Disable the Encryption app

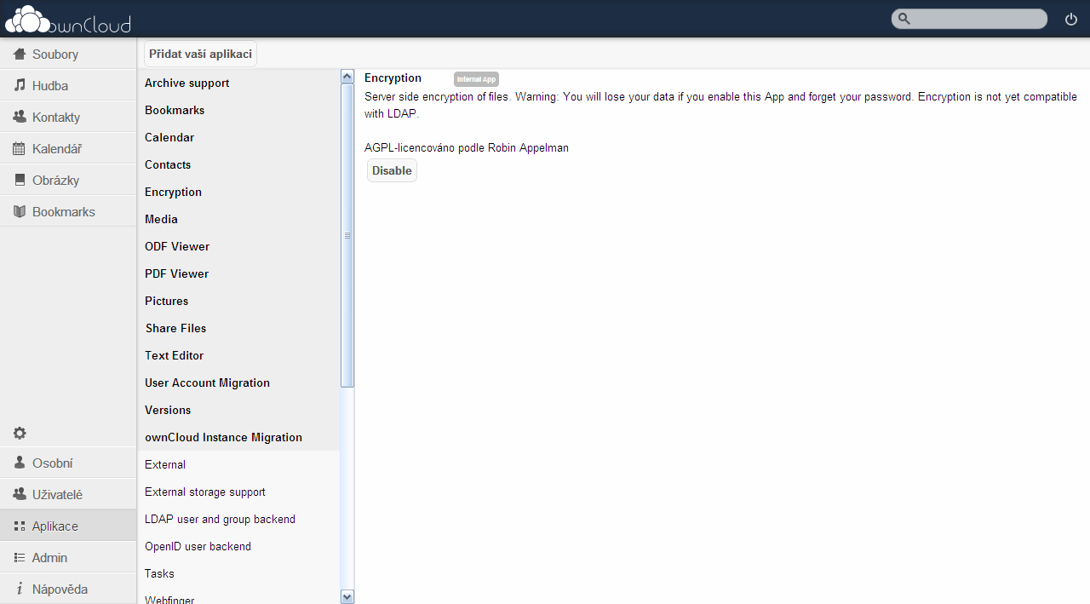click(392, 170)
